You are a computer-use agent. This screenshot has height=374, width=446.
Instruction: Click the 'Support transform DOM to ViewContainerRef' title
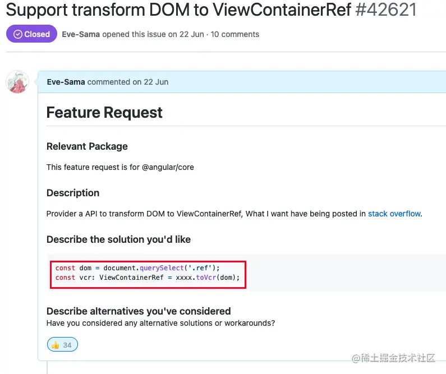[178, 10]
